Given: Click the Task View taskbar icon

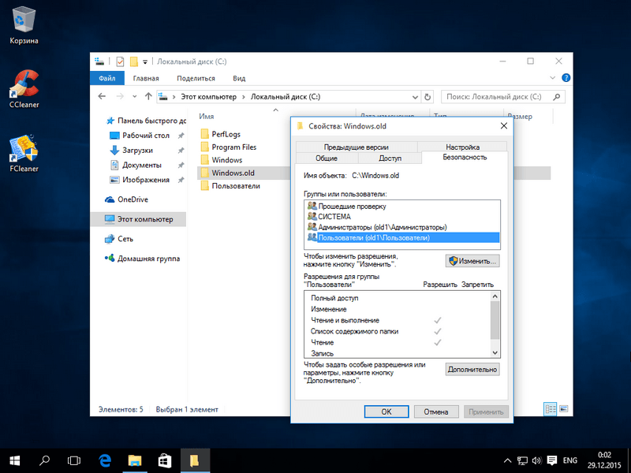Looking at the screenshot, I should point(74,460).
